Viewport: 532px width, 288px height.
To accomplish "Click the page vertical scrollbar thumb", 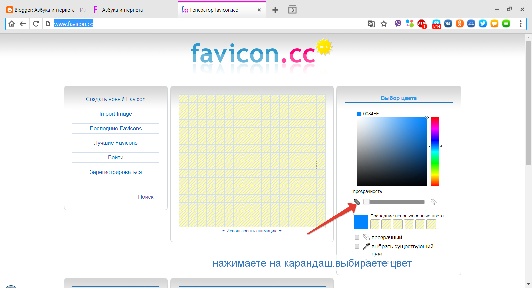I will (528, 102).
